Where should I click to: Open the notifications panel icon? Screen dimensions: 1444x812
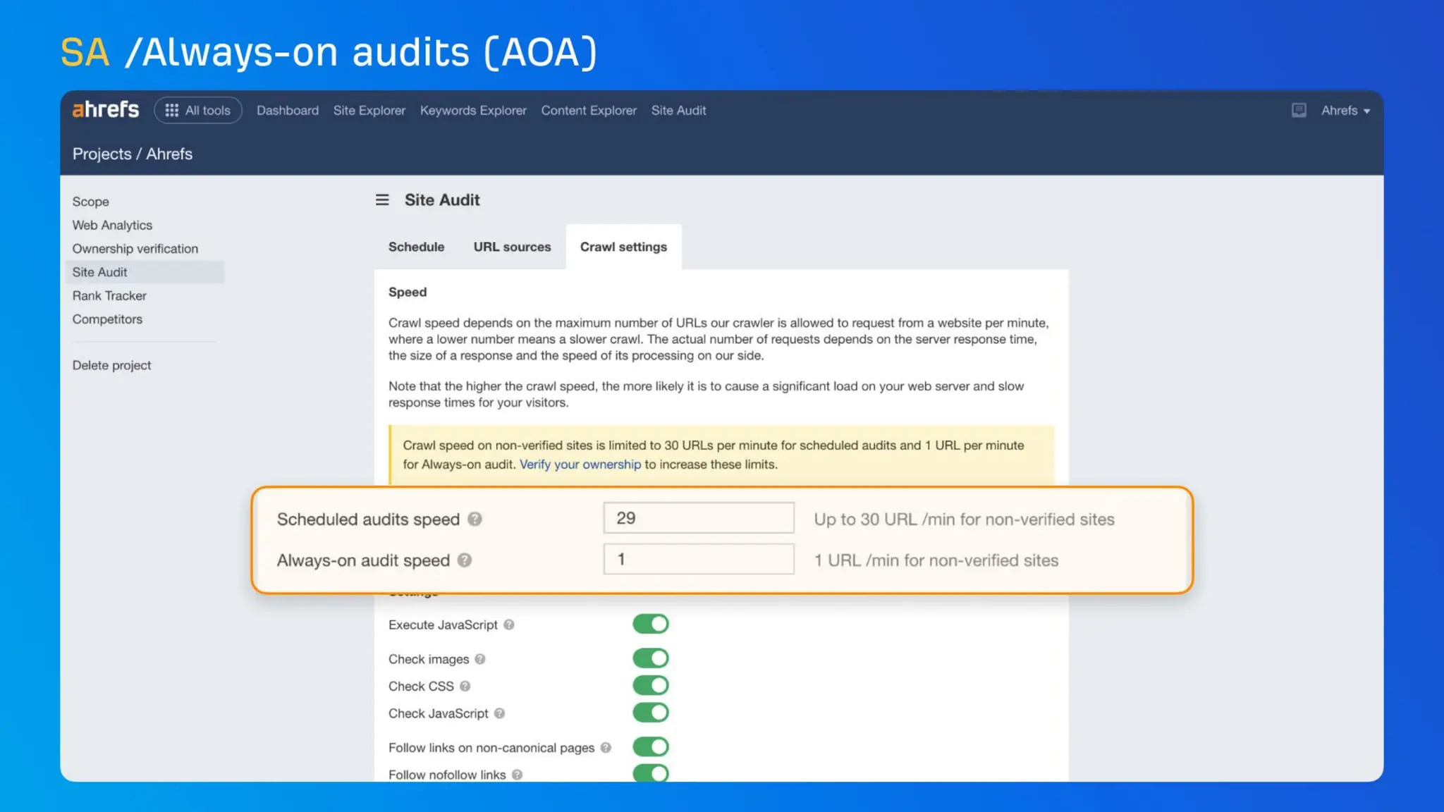click(1299, 110)
